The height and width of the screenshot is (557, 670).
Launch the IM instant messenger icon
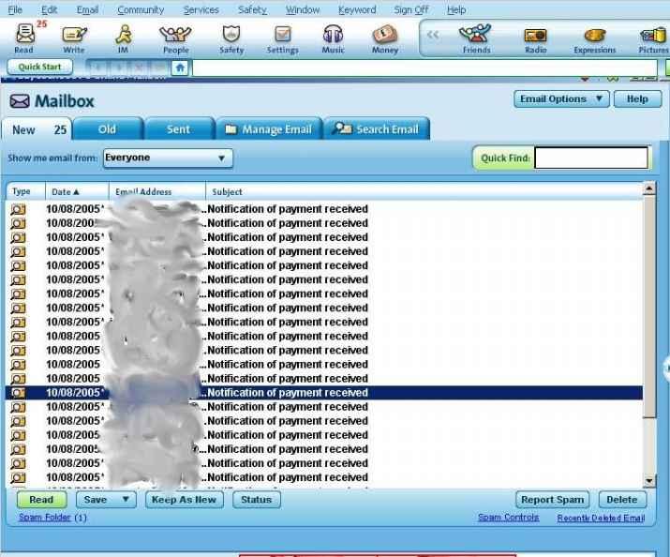(x=124, y=38)
